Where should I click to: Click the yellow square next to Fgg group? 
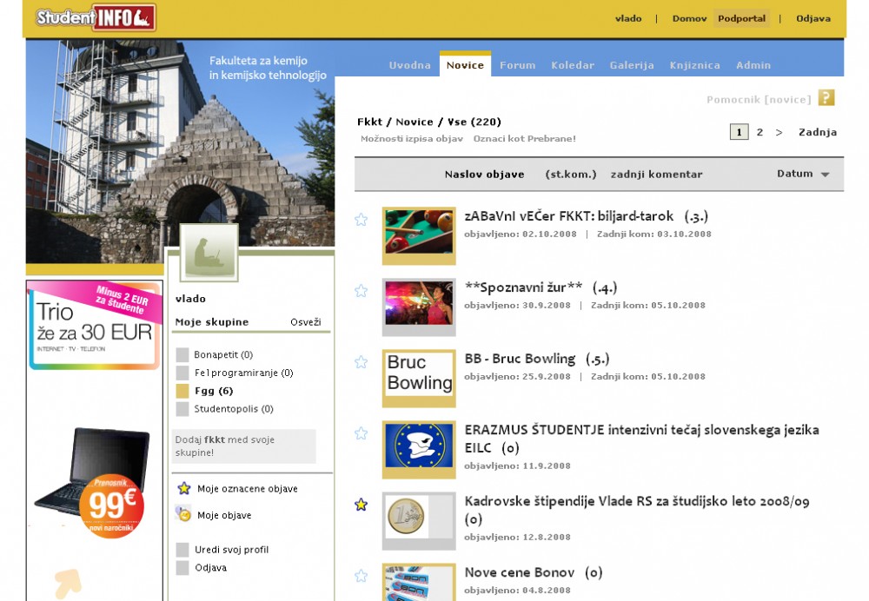182,391
